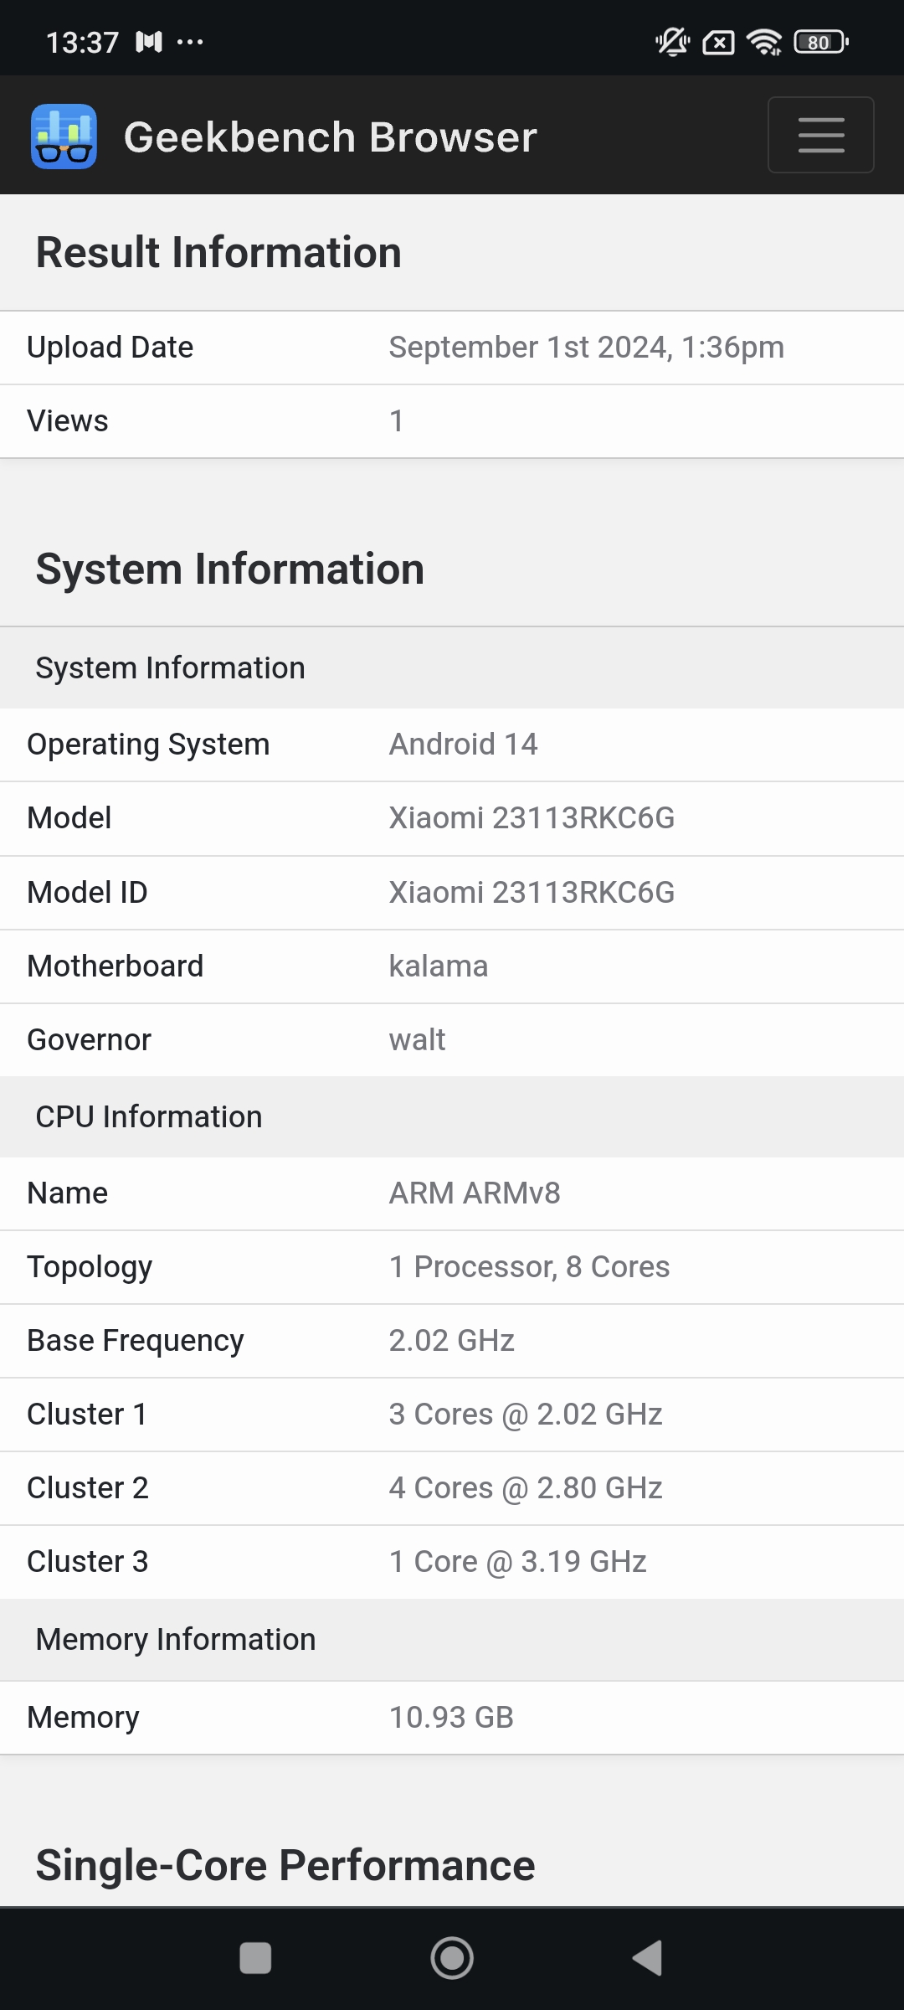The image size is (904, 2010).
Task: Tap the recent apps square button
Action: [255, 1958]
